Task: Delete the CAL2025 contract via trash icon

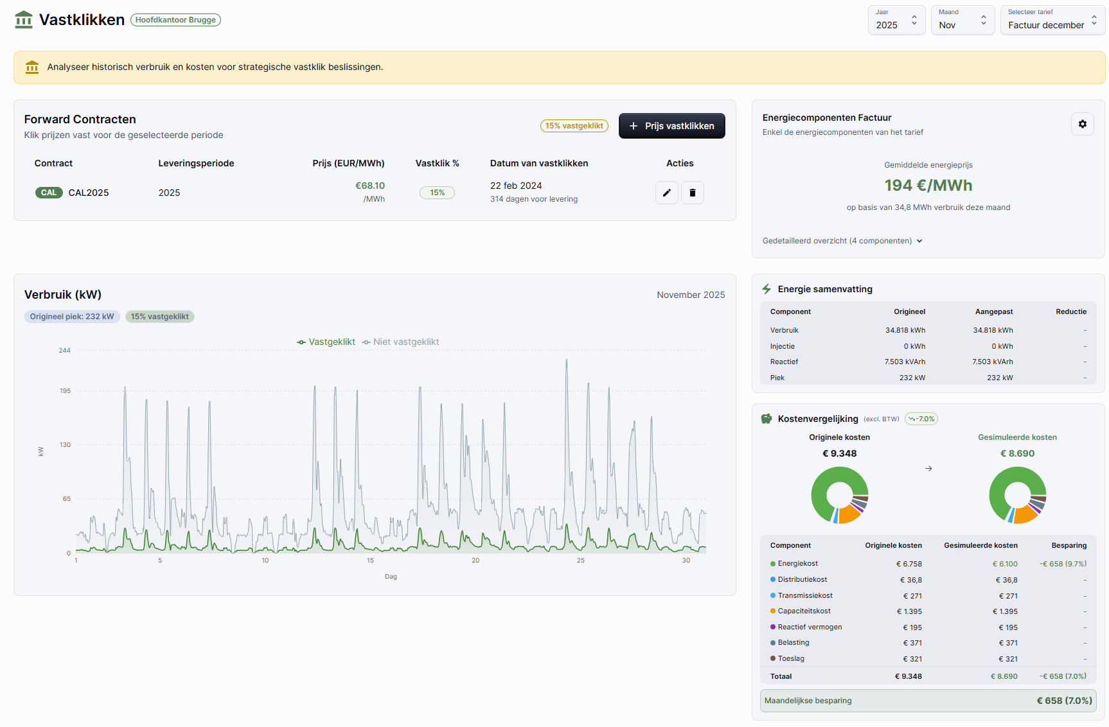Action: point(693,193)
